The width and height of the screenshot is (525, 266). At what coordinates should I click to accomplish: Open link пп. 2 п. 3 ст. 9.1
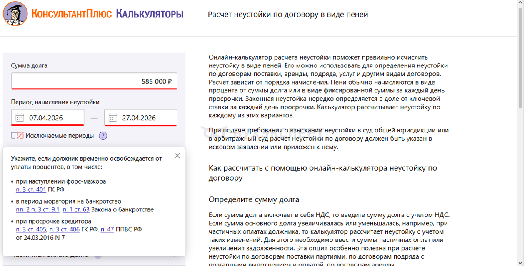38,209
